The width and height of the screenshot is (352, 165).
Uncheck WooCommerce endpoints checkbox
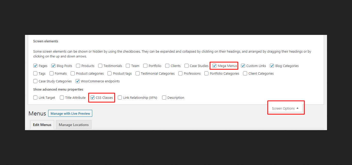(x=78, y=81)
